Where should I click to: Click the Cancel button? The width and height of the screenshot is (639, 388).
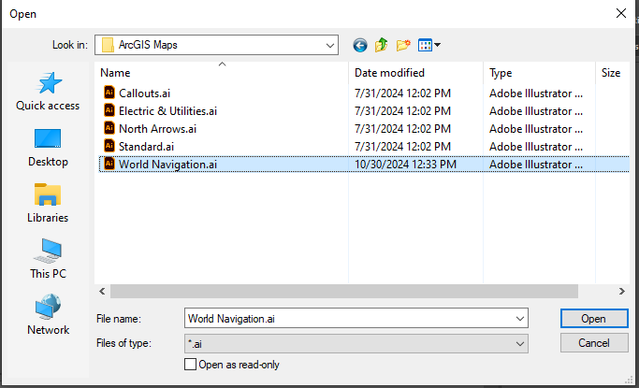tap(594, 343)
